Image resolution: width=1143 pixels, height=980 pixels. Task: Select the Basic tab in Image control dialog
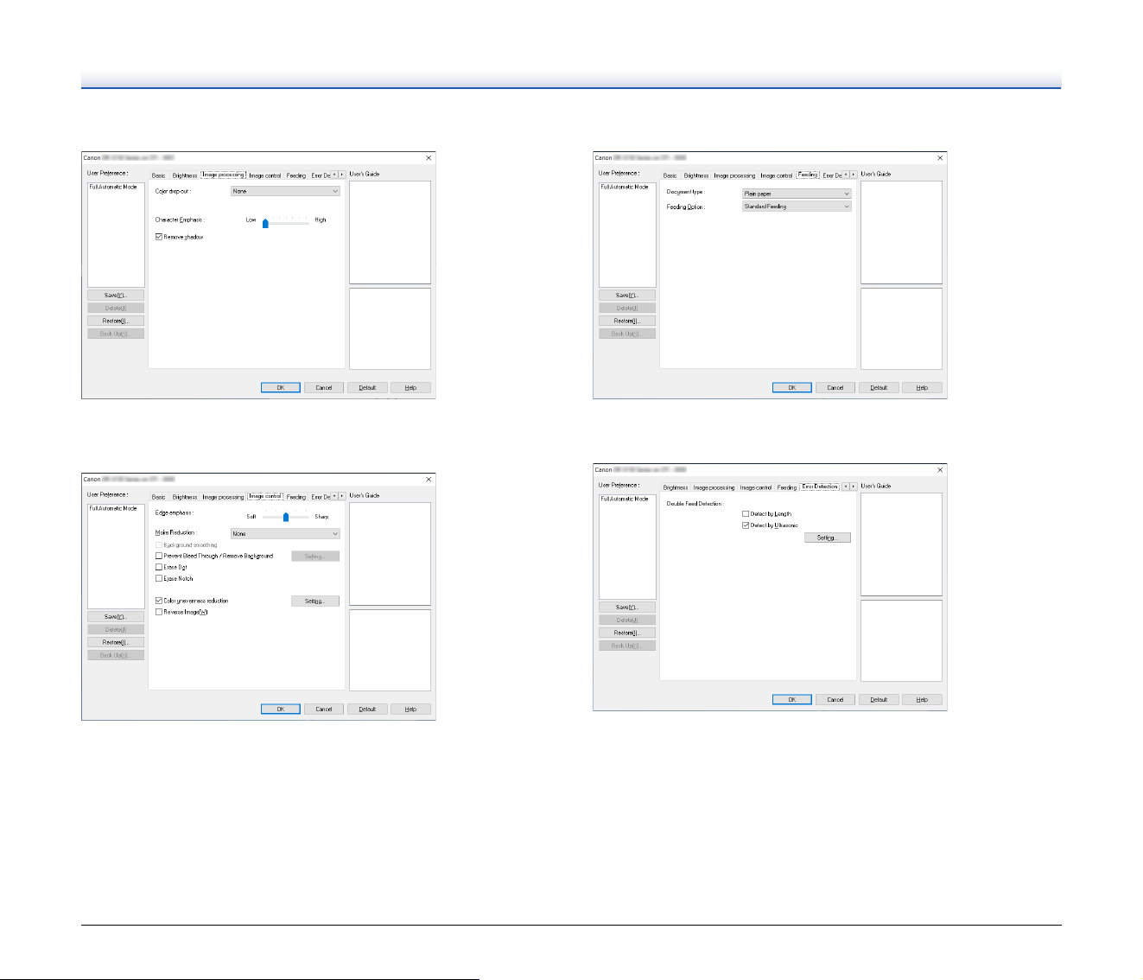[159, 497]
